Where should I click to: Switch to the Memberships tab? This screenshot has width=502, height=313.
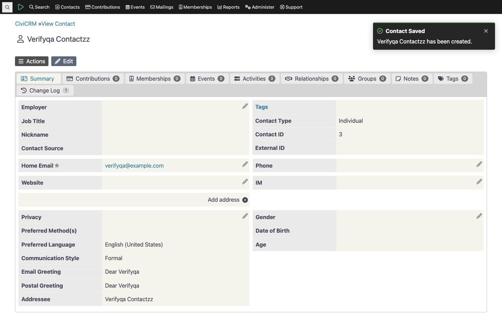(155, 79)
